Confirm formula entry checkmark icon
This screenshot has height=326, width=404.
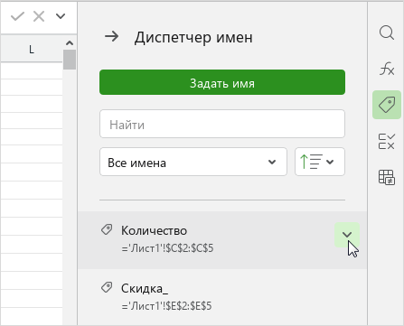point(17,16)
